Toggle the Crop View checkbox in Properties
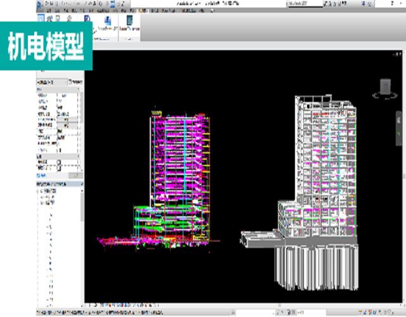406x317 pixels. (60, 162)
